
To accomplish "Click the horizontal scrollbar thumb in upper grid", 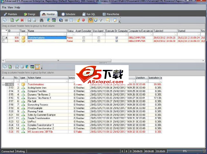I will [x=58, y=61].
